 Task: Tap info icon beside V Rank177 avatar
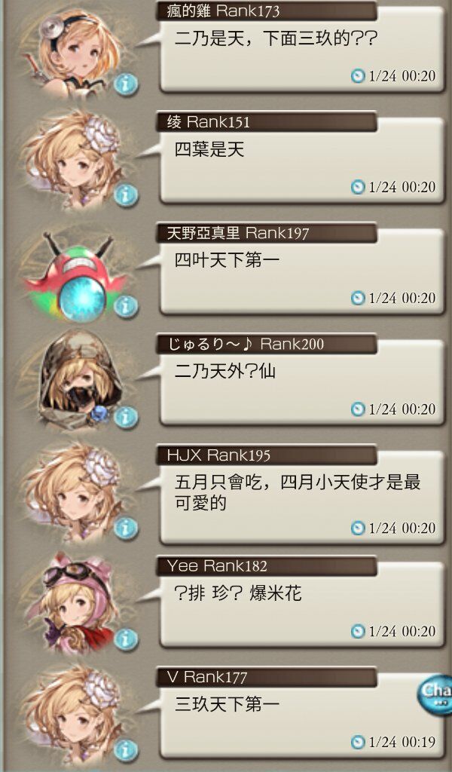tap(126, 751)
